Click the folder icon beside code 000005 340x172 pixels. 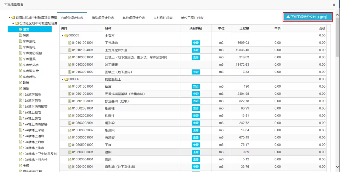66,35
